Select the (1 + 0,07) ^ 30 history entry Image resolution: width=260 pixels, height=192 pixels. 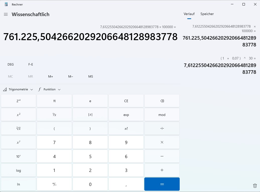[220, 65]
